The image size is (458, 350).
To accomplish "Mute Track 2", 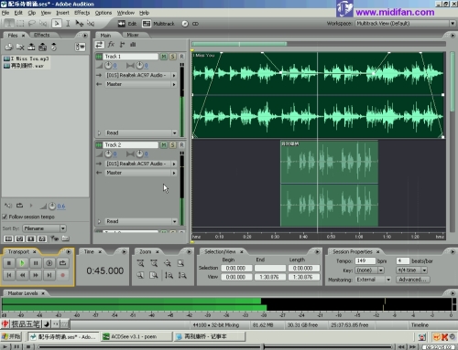I will [x=164, y=145].
